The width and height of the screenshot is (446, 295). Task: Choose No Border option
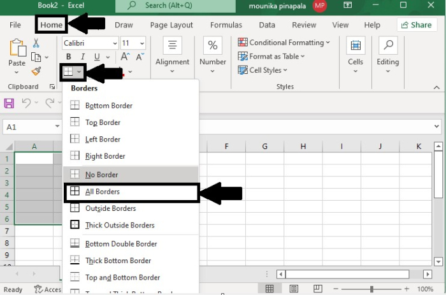pos(130,175)
